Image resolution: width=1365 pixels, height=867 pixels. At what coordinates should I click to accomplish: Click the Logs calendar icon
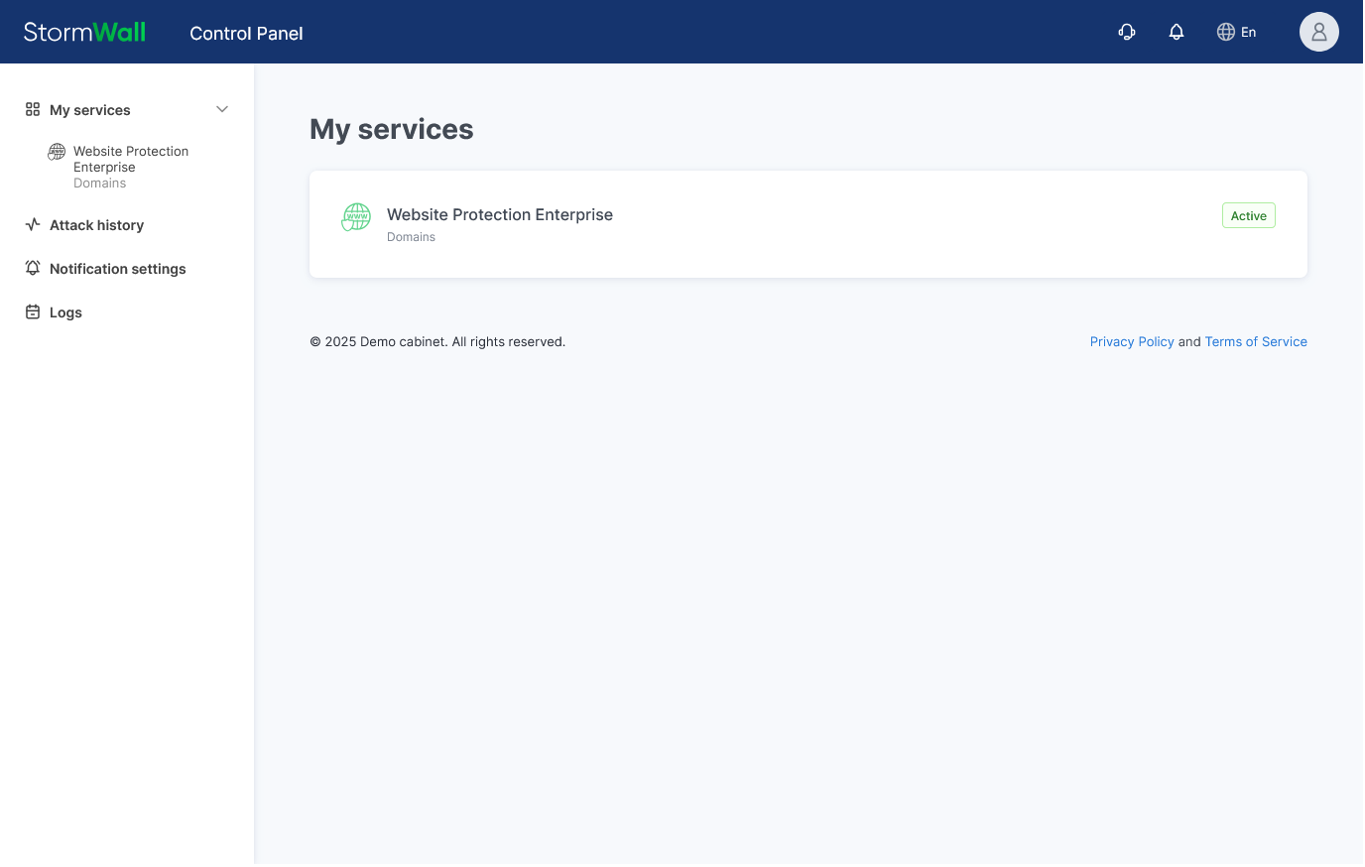click(33, 312)
